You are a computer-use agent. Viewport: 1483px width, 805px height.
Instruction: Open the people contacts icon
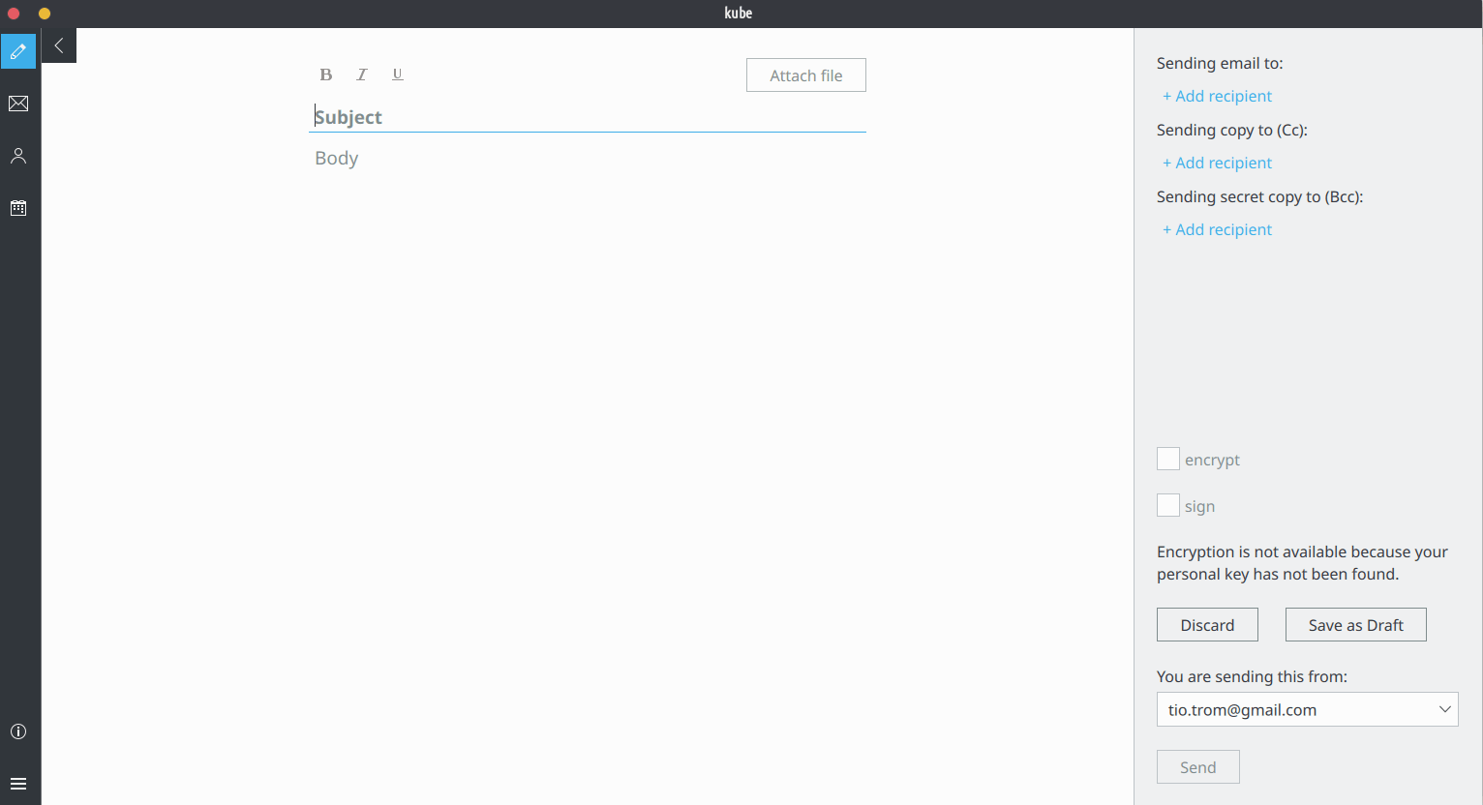(x=18, y=156)
